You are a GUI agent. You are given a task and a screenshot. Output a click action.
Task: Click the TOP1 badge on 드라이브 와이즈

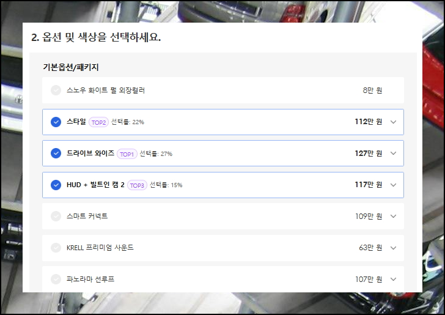click(127, 154)
